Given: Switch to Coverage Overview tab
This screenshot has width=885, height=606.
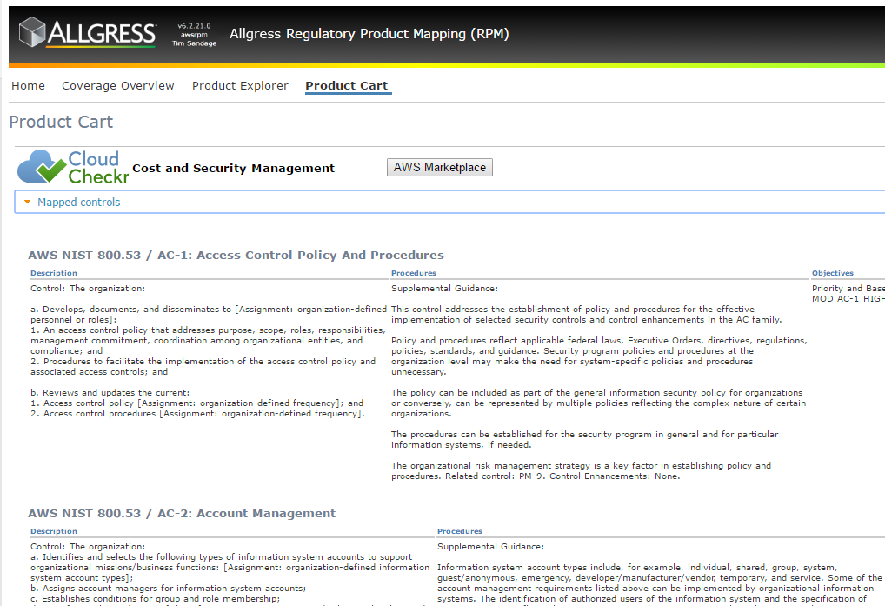Looking at the screenshot, I should [118, 86].
